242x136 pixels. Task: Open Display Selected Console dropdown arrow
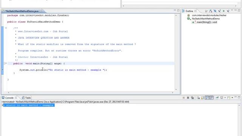point(225,97)
